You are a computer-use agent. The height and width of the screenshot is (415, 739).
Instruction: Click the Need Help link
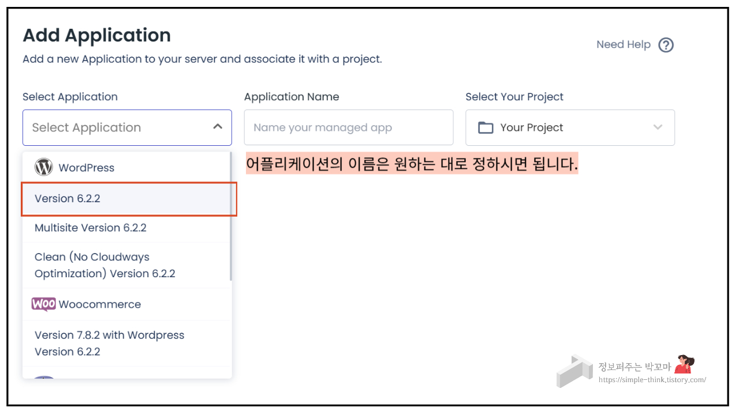(624, 44)
